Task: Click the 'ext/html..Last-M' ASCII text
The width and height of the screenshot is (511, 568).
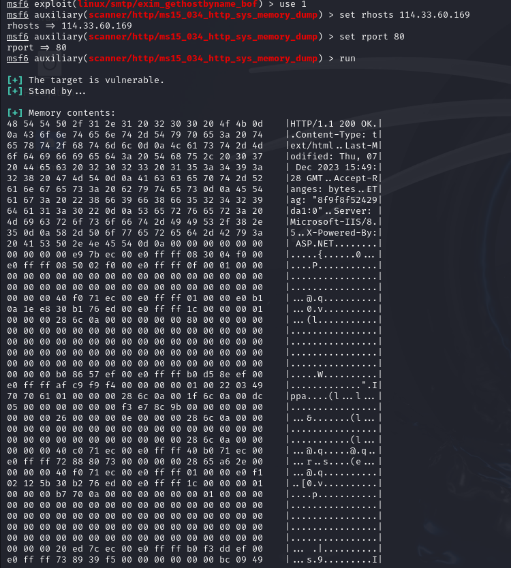Action: coord(333,145)
